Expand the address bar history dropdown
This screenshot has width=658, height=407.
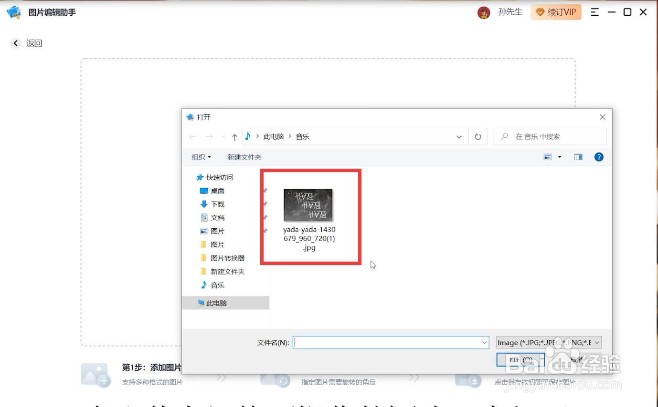coord(459,137)
